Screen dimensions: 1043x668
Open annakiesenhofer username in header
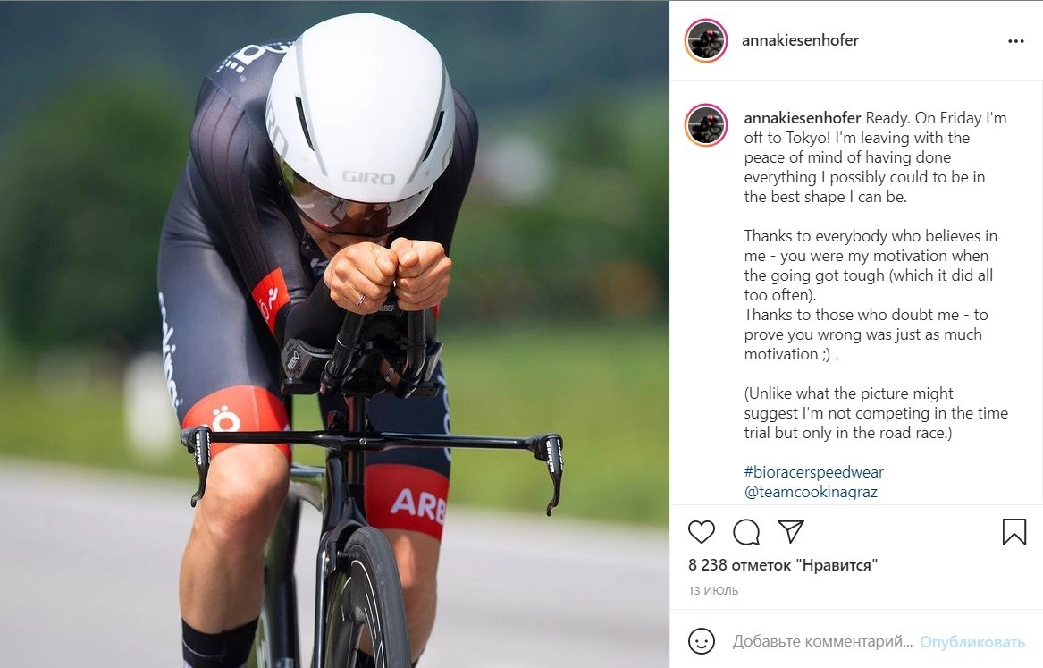point(800,40)
